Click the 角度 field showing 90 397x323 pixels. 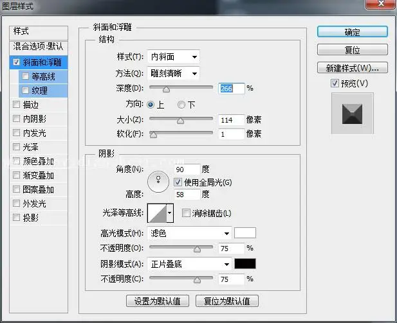[x=187, y=170]
